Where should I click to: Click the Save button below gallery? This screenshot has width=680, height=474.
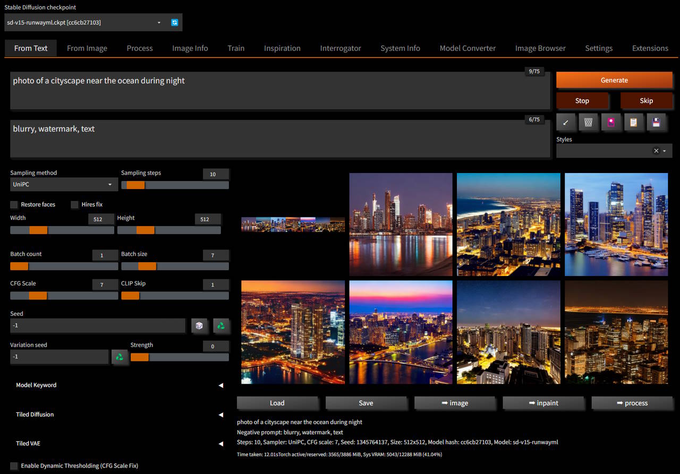[x=366, y=403]
